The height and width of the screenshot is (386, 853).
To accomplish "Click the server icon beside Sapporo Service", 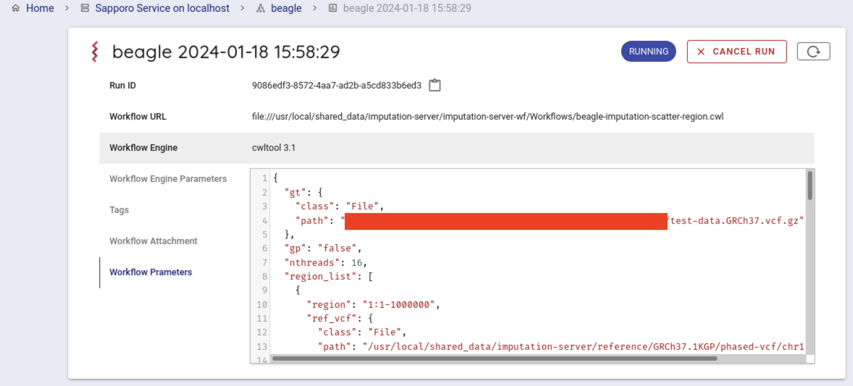I will click(85, 8).
